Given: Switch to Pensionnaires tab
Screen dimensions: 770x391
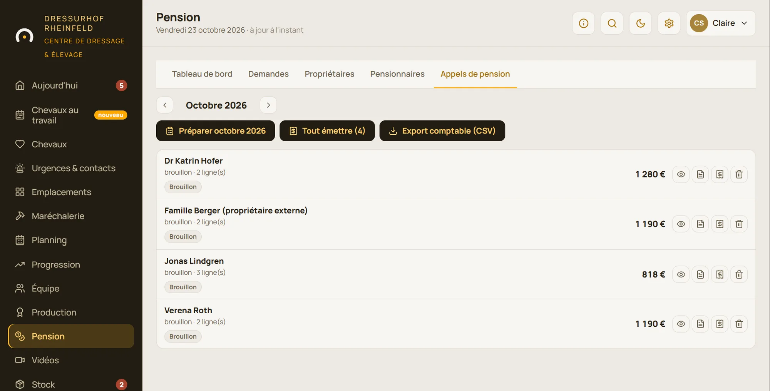Looking at the screenshot, I should (x=397, y=74).
